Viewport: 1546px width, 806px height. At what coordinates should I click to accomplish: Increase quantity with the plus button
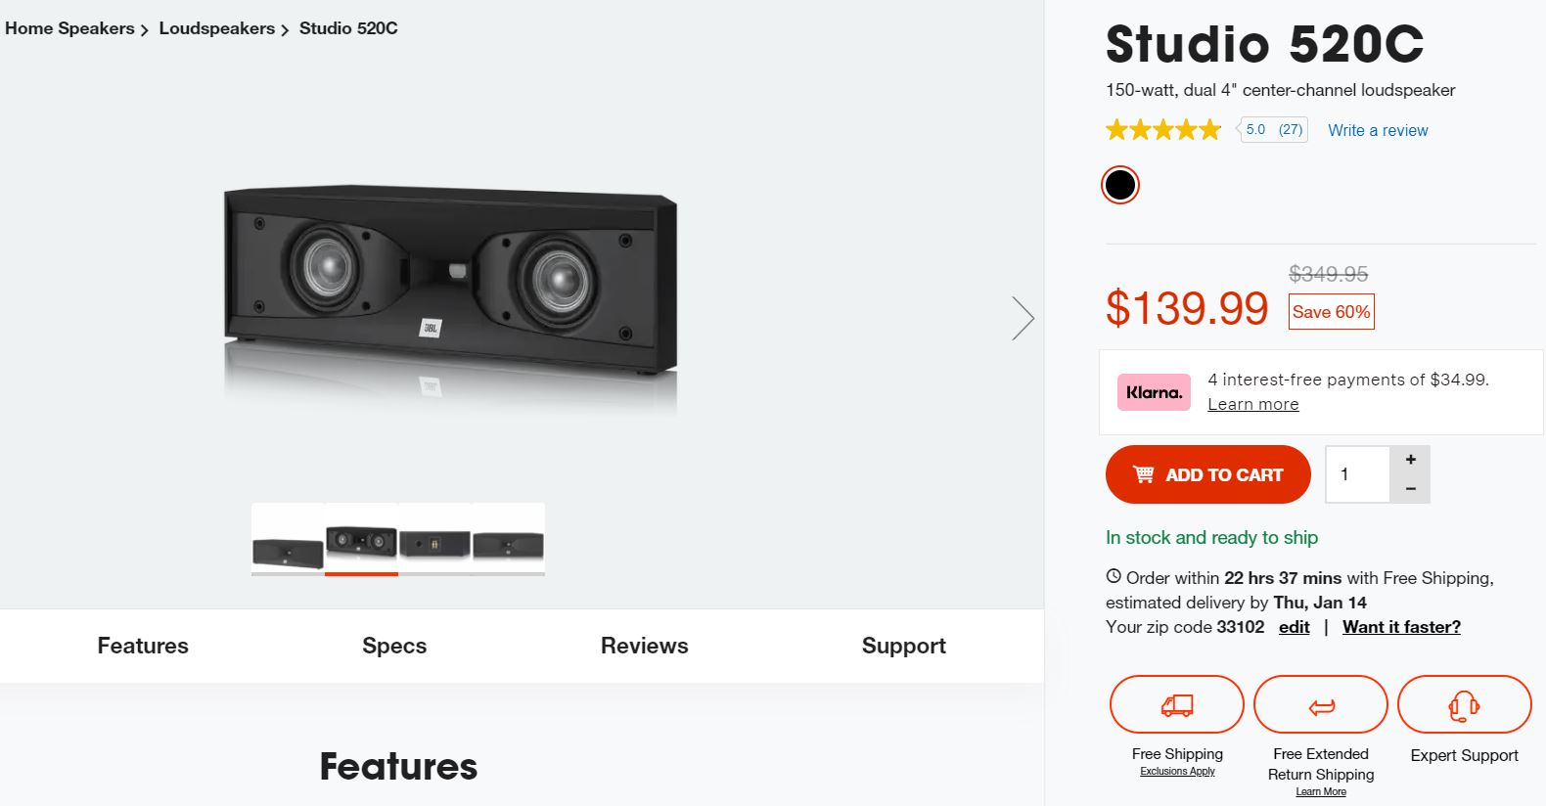coord(1410,460)
